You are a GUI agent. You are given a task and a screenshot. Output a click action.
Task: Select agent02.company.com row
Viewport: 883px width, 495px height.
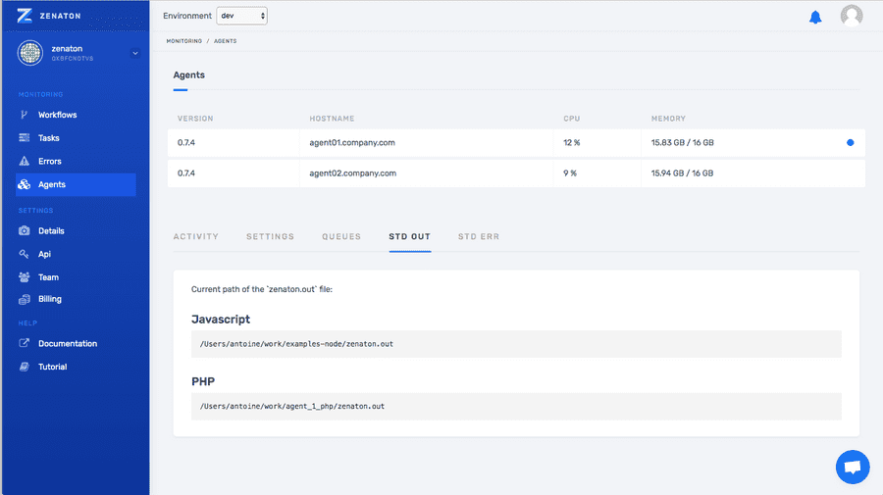[x=516, y=173]
